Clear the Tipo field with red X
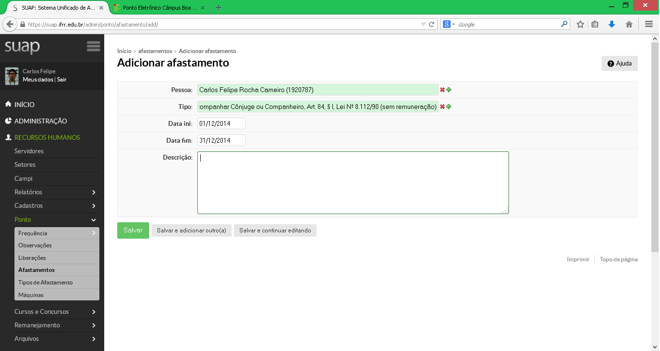The image size is (660, 351). 442,107
